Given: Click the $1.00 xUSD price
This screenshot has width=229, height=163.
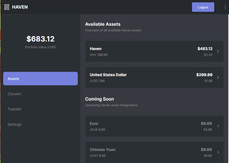Looking at the screenshot, I should [208, 81].
